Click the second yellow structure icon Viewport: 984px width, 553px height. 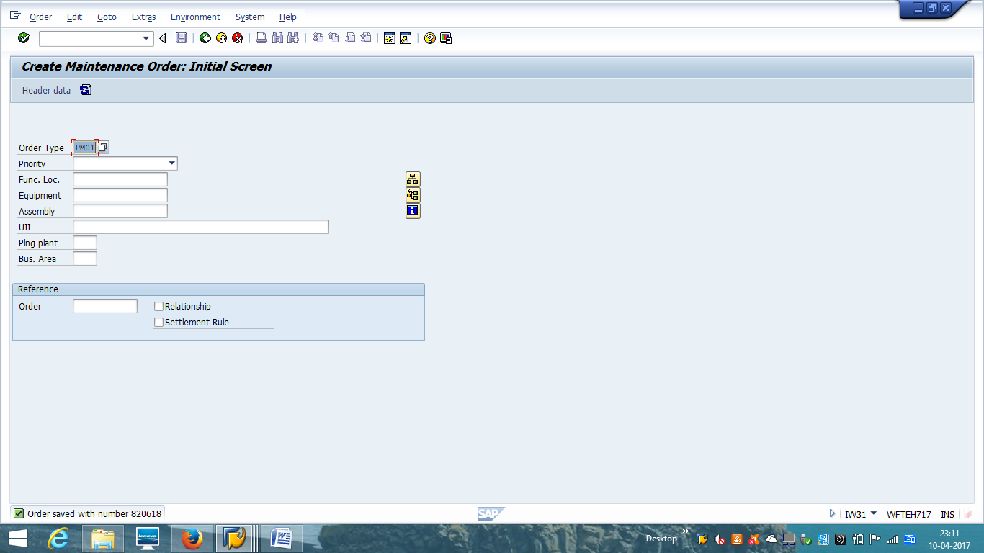tap(413, 195)
